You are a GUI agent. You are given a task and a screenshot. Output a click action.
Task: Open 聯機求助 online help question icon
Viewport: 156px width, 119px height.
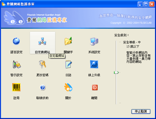coord(42,87)
